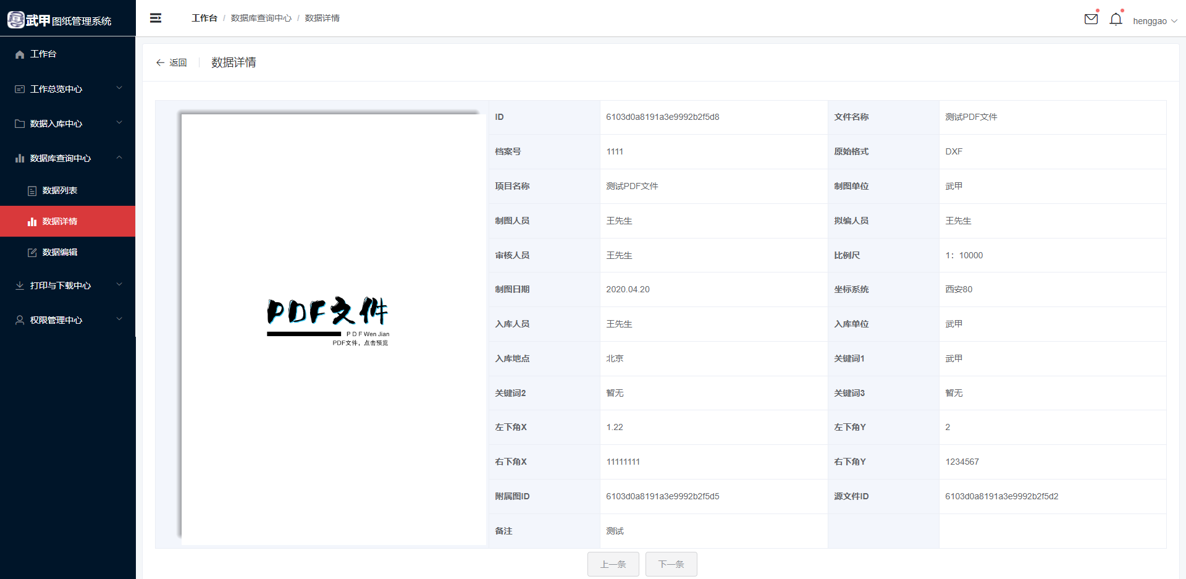Click the home icon beside 工作台
This screenshot has width=1186, height=579.
[x=20, y=54]
